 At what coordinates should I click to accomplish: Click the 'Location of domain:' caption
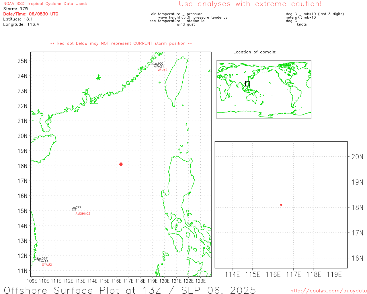click(255, 52)
